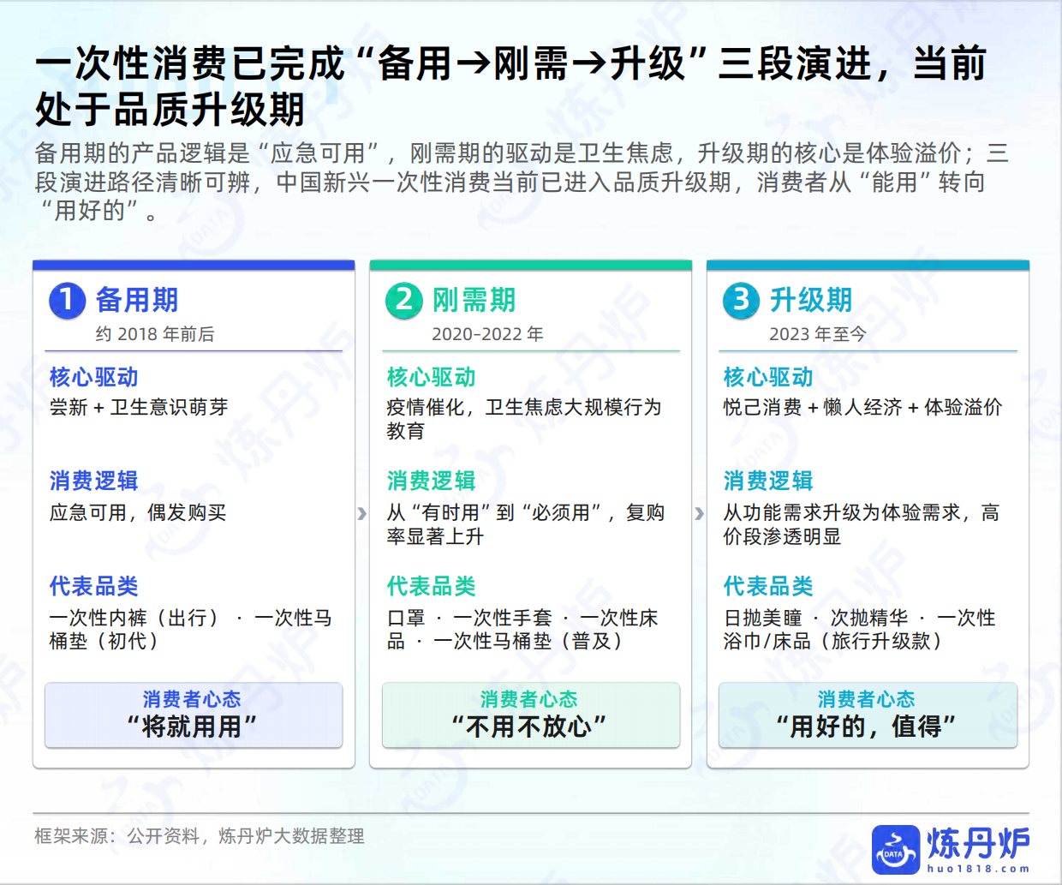
Task: Click the text 一次性内裤（出行）· 一次性马桶垫
Action: (x=190, y=629)
